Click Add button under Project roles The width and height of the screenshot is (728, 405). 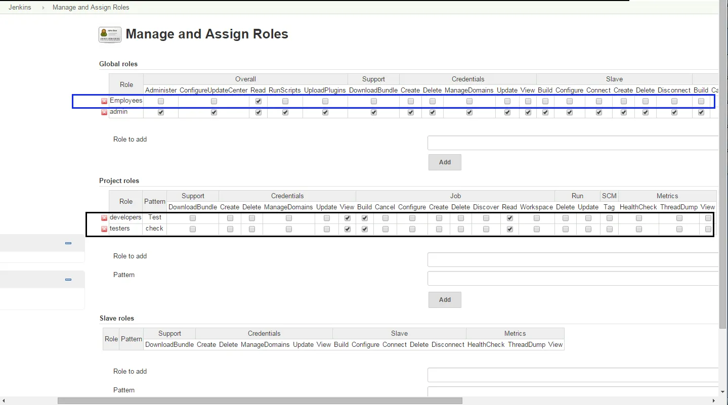[445, 300]
